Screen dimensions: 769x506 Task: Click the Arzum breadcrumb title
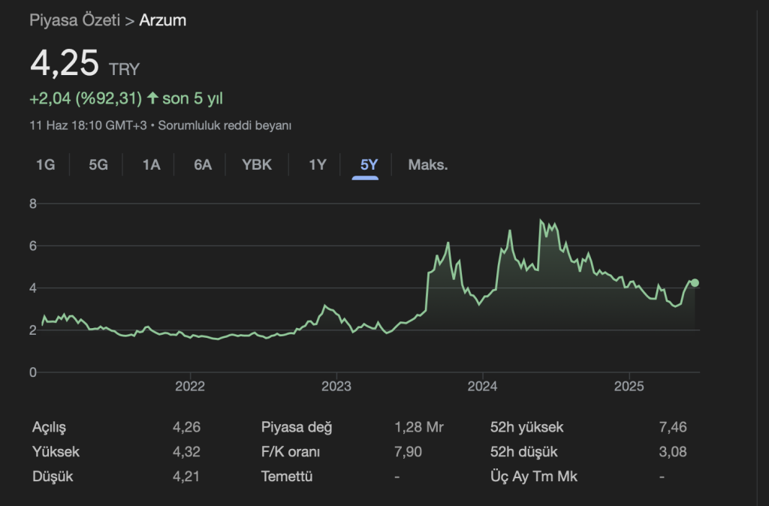click(x=163, y=20)
